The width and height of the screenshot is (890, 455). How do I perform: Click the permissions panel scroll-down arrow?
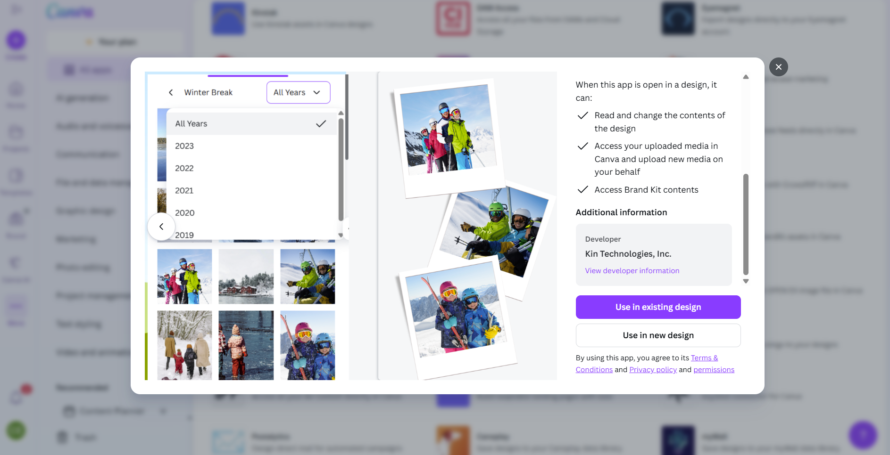click(x=746, y=281)
